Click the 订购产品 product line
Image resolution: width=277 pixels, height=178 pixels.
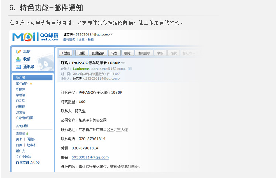click(x=92, y=93)
